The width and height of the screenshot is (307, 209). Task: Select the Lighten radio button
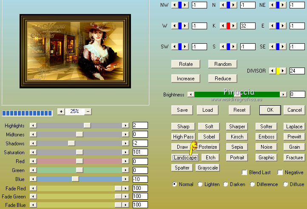coord(200,184)
